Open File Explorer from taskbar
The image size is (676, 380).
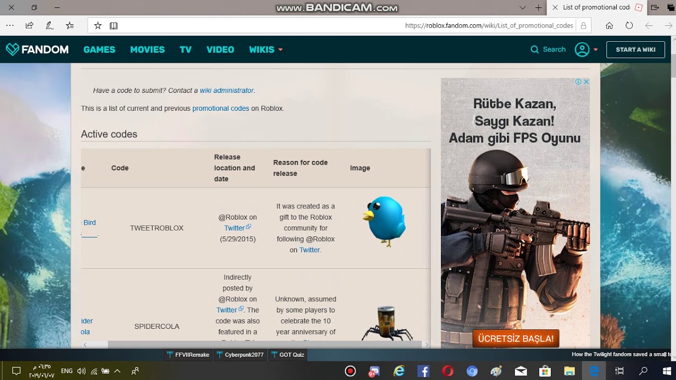(569, 371)
